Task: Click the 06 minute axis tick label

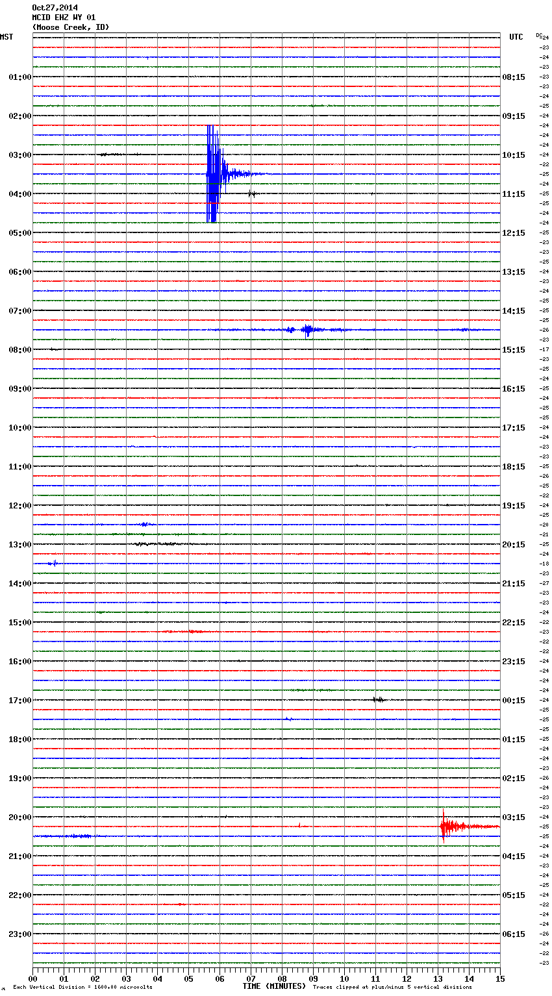Action: coord(220,978)
